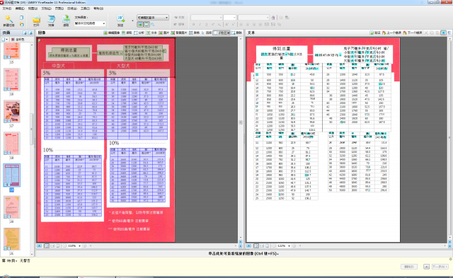
Task: Select the selection arrow (选择) tool
Action: (x=206, y=33)
